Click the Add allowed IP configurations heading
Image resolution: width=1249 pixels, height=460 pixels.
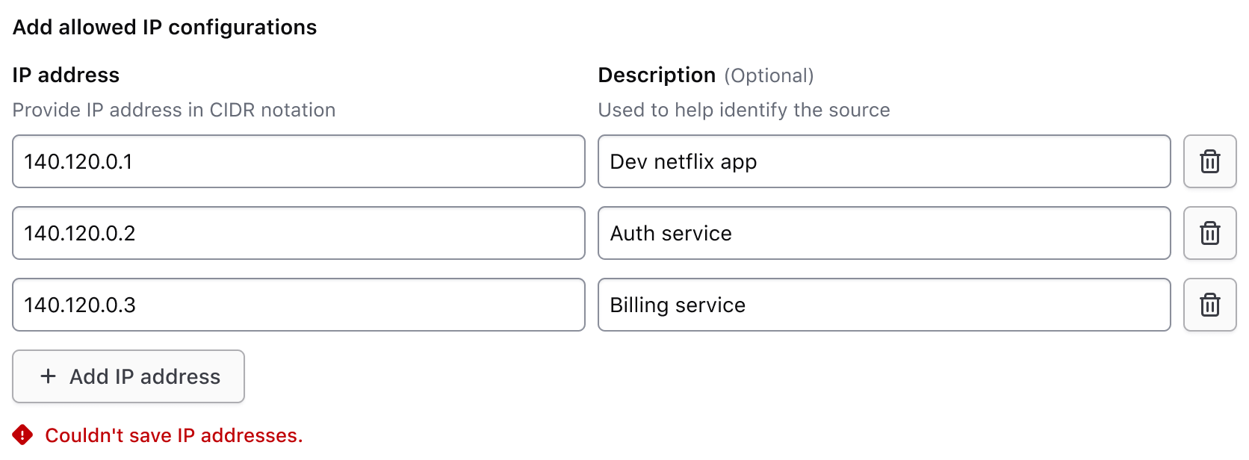tap(164, 28)
